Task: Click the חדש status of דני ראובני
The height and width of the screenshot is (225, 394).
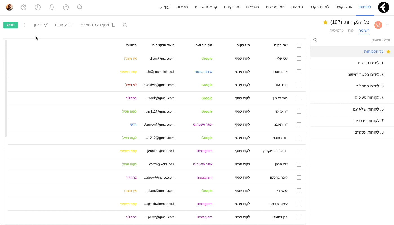Action: point(133,125)
